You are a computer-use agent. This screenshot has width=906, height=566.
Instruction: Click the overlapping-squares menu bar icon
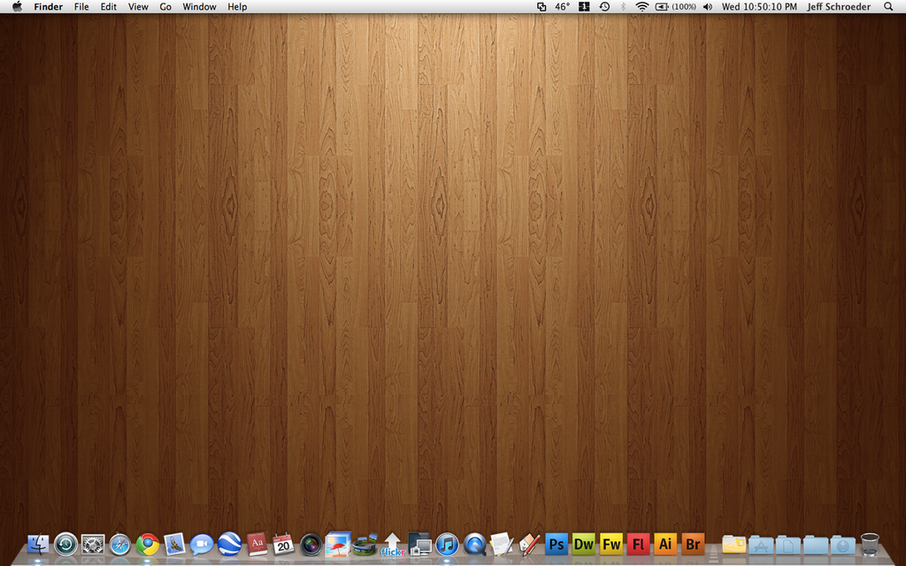tap(541, 6)
